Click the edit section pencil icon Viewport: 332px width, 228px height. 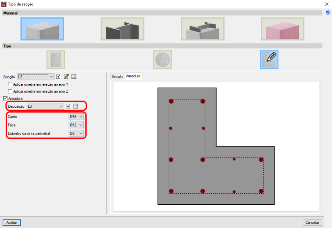tap(66, 77)
